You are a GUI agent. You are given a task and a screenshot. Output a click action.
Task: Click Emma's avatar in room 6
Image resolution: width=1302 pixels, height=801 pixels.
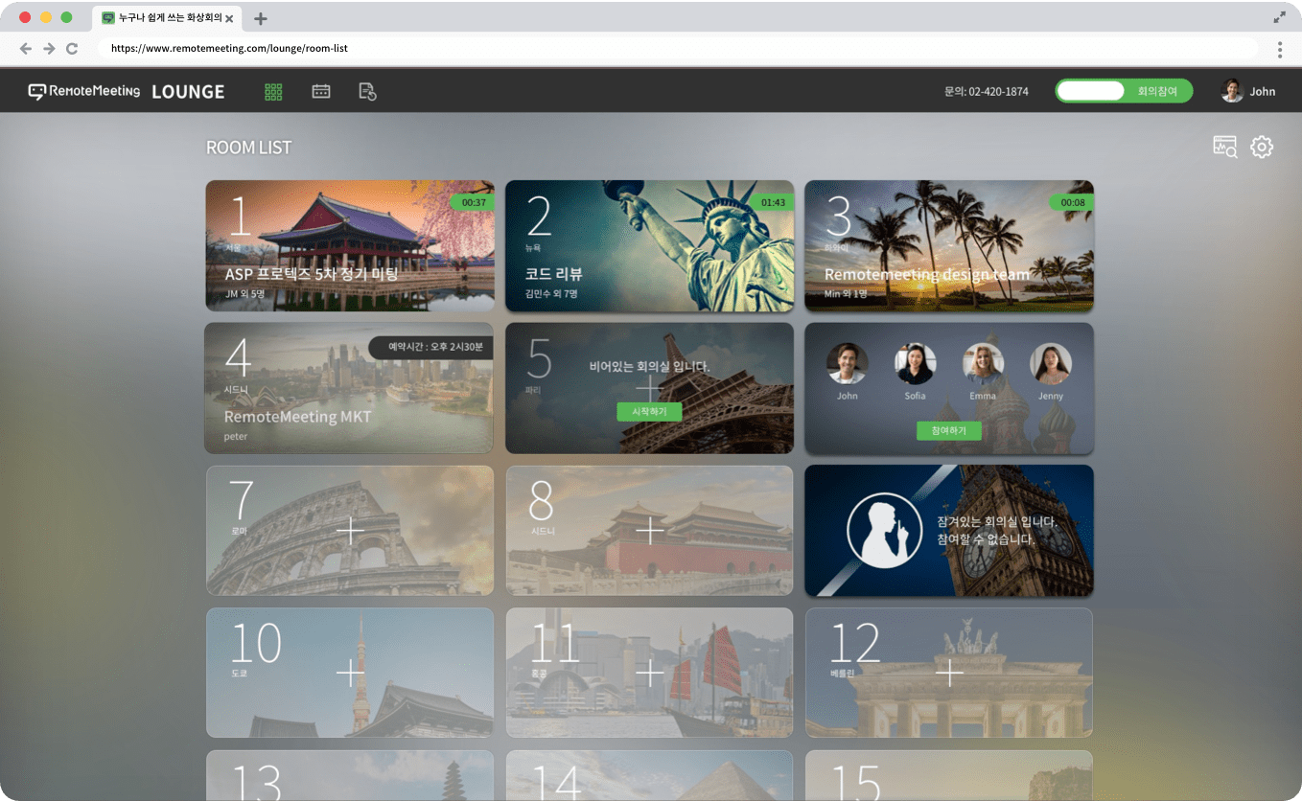pyautogui.click(x=983, y=363)
